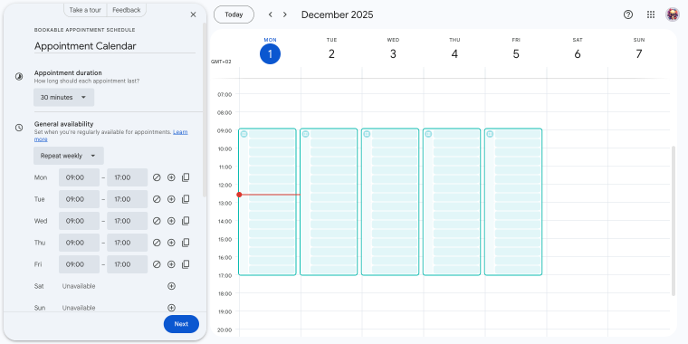Image resolution: width=688 pixels, height=344 pixels.
Task: Copy Monday's times to all days
Action: 186,177
